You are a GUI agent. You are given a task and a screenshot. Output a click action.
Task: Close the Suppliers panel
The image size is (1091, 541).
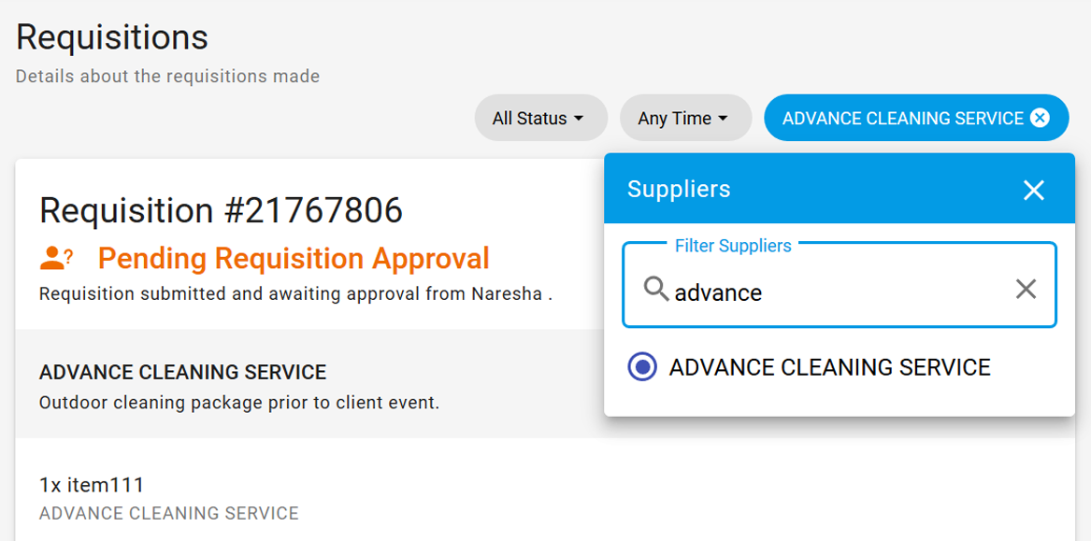click(1033, 190)
